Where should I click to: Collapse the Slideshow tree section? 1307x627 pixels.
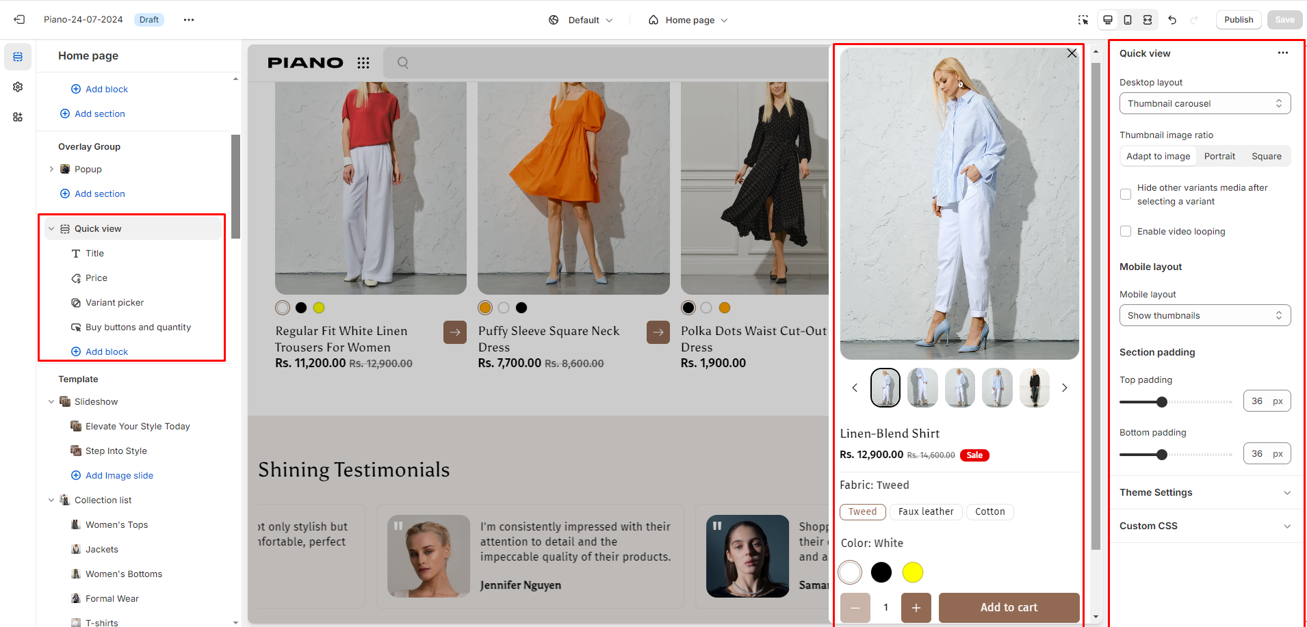coord(51,401)
